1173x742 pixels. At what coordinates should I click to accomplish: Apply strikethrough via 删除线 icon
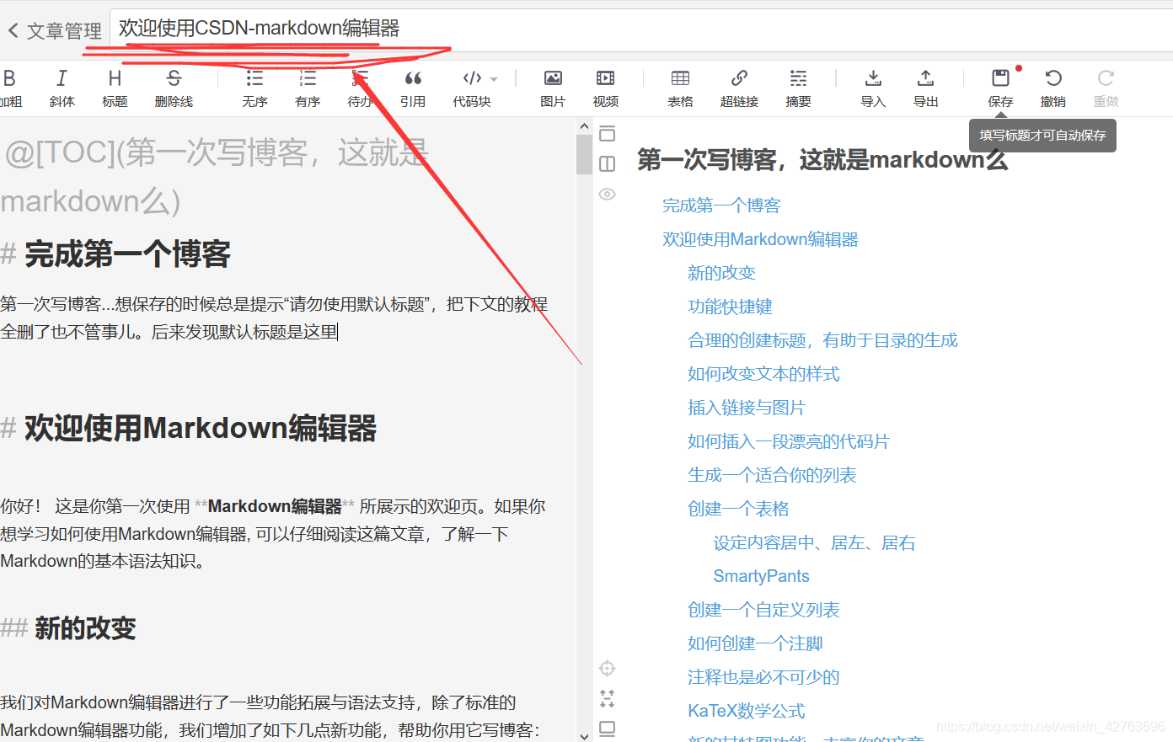[174, 88]
